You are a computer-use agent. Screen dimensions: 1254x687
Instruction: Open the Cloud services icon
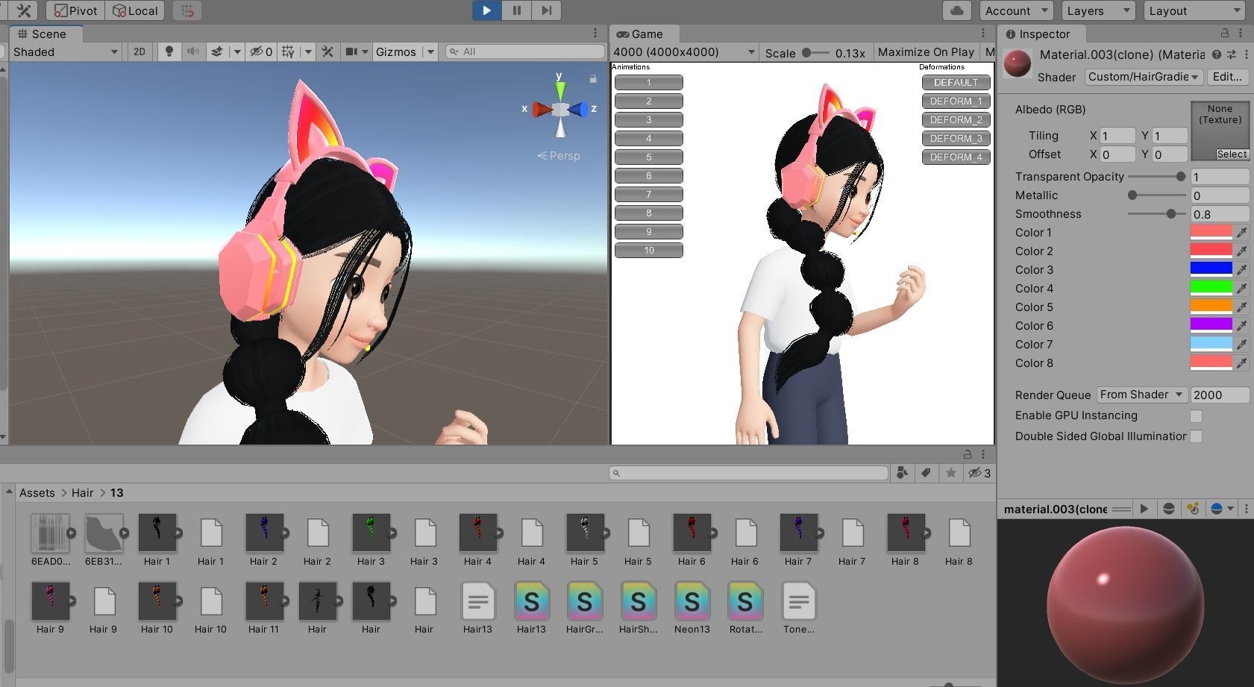tap(957, 10)
